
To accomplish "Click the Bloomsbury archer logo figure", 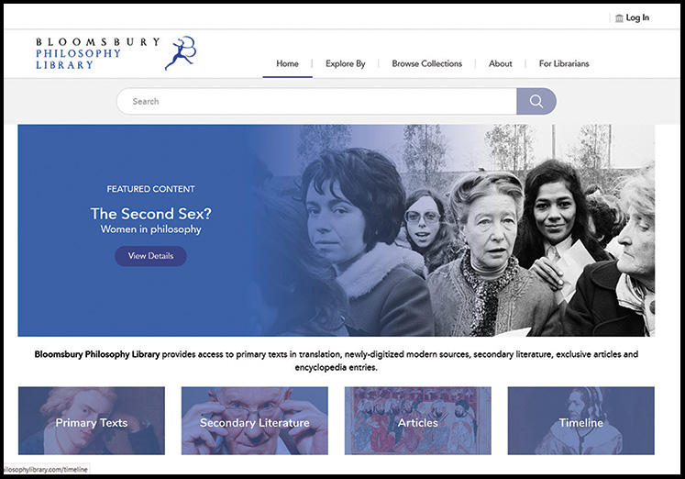I will pyautogui.click(x=181, y=53).
